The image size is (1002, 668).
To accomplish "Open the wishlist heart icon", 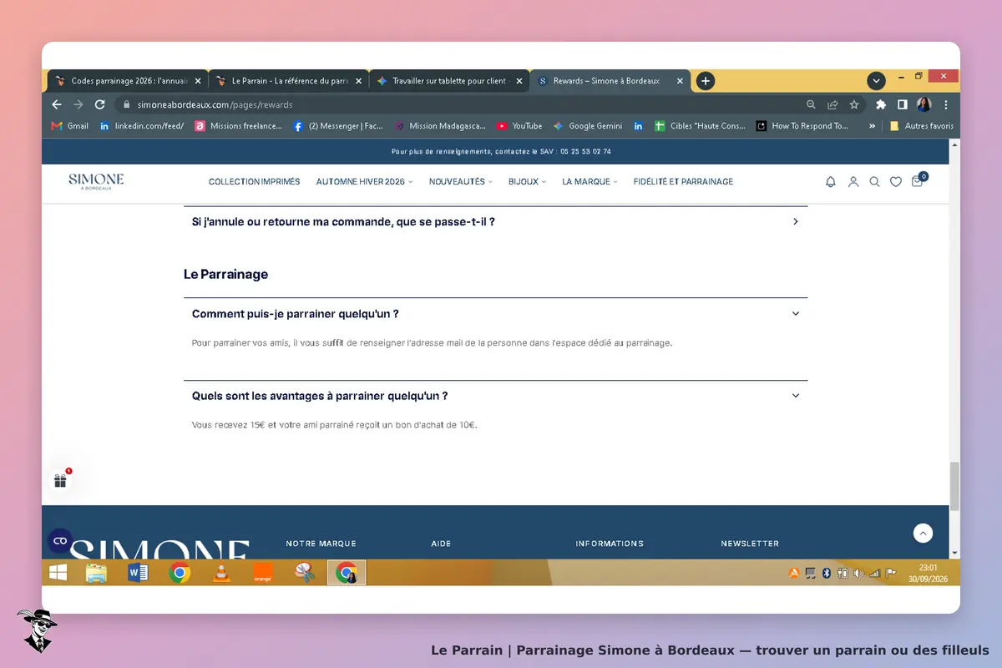I will point(896,181).
